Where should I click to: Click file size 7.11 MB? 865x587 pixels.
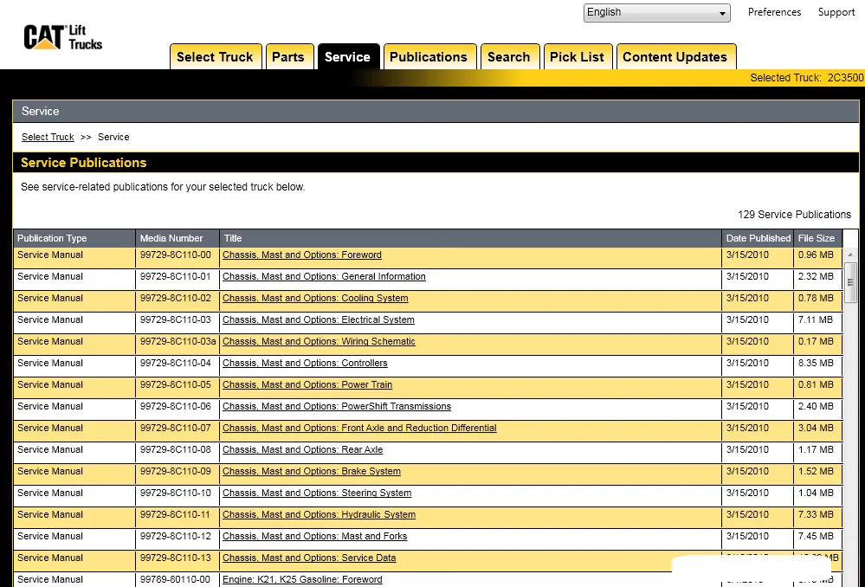[x=816, y=319]
